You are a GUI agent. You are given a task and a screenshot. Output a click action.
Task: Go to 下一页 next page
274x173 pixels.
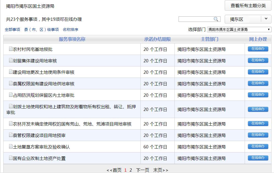coord(143,170)
